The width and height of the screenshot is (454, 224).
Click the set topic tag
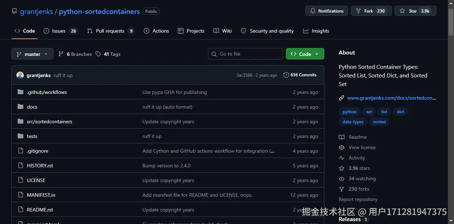coord(369,112)
